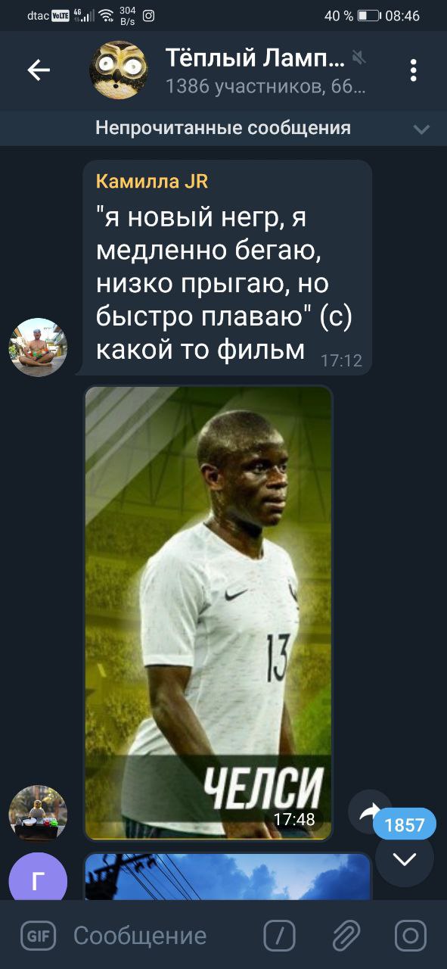Collapse unread messages bar with chevron
The image size is (447, 969).
tap(421, 129)
